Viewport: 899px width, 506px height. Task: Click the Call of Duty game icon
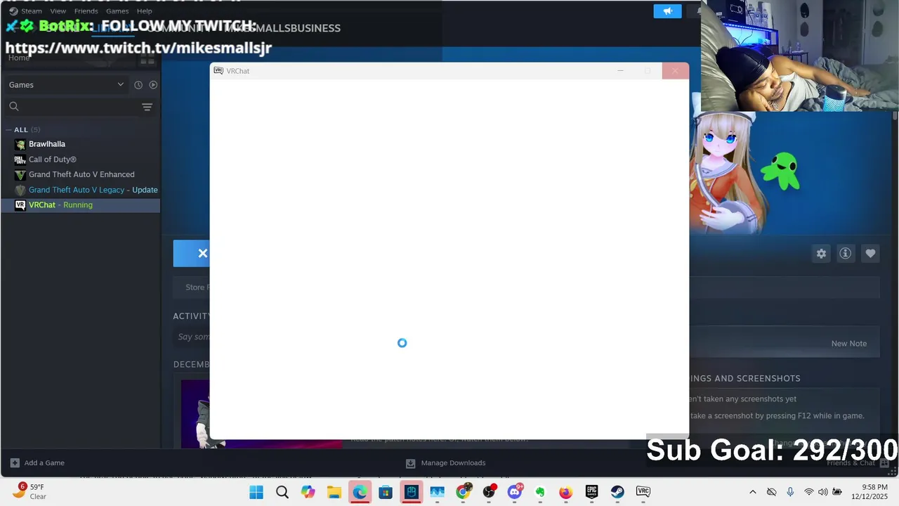coord(20,160)
